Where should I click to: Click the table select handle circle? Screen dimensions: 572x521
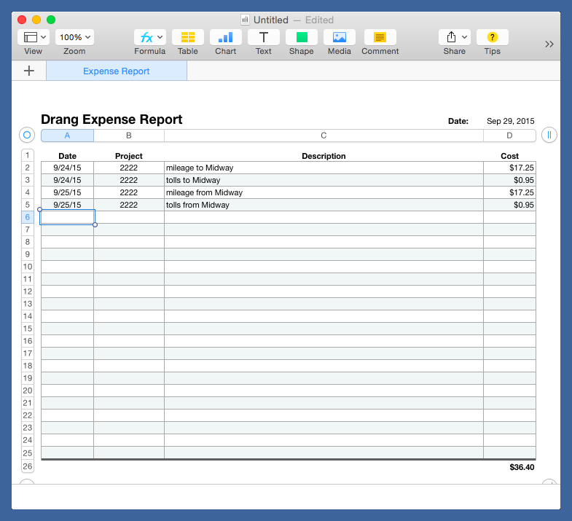pyautogui.click(x=27, y=135)
